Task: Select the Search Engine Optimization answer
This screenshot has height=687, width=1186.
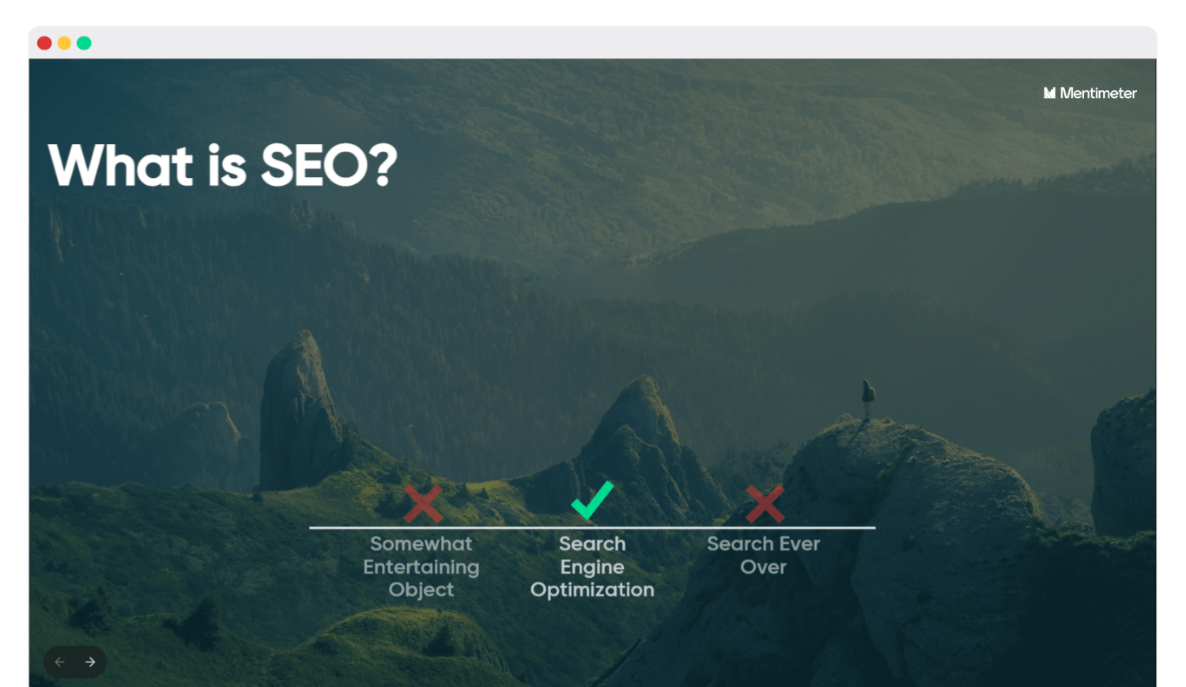Action: tap(592, 567)
